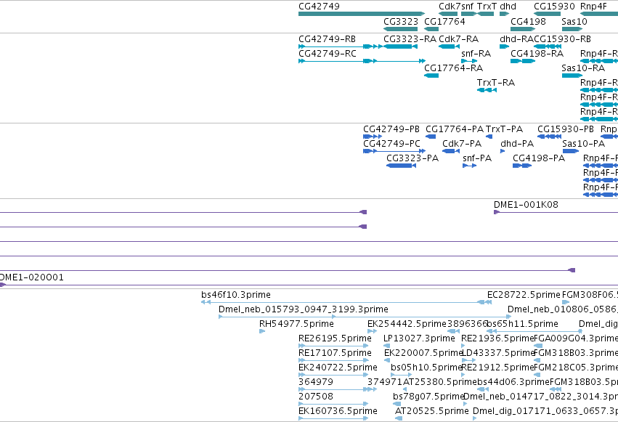Open the CG15930-PB protein feature

549,137
